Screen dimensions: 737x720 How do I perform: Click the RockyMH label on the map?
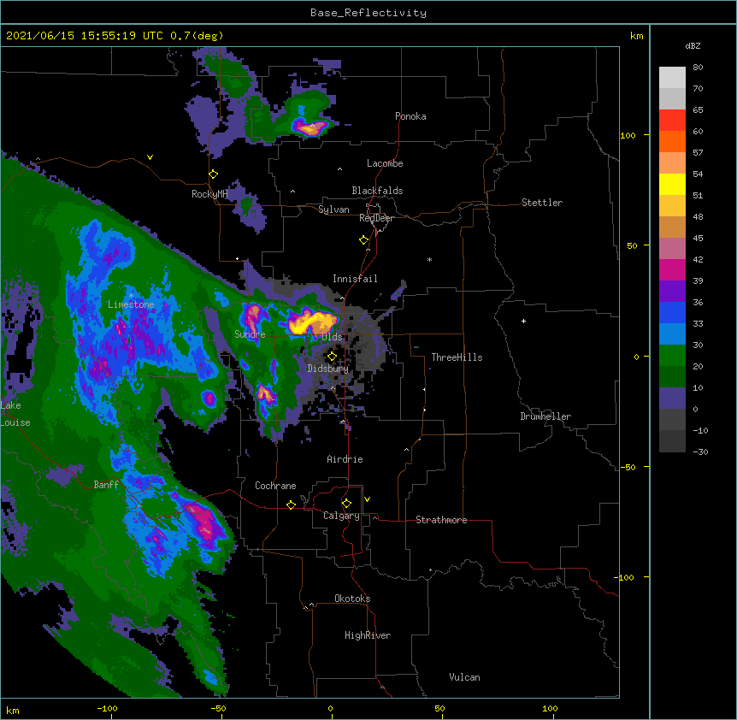point(209,194)
